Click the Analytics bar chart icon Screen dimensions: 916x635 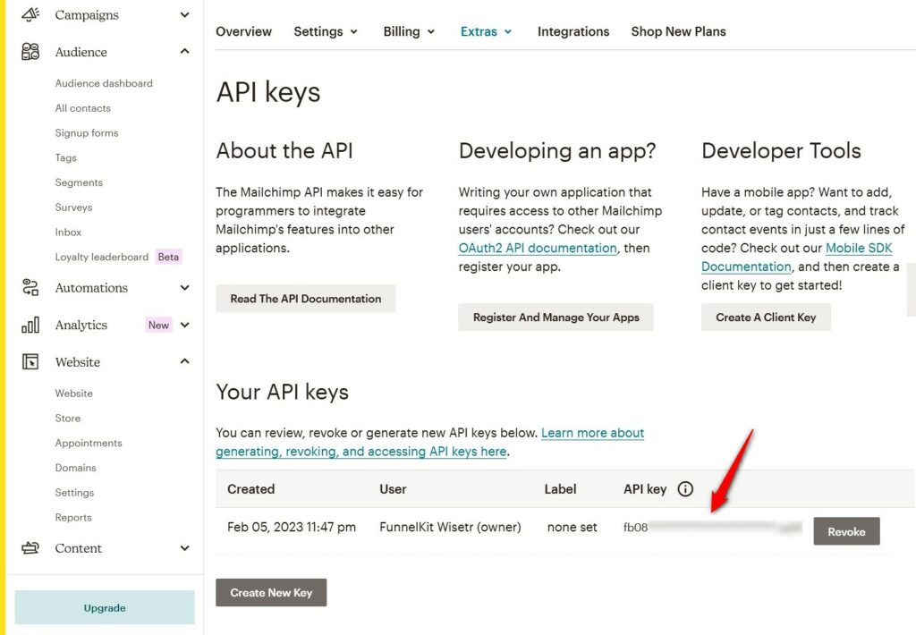tap(30, 325)
